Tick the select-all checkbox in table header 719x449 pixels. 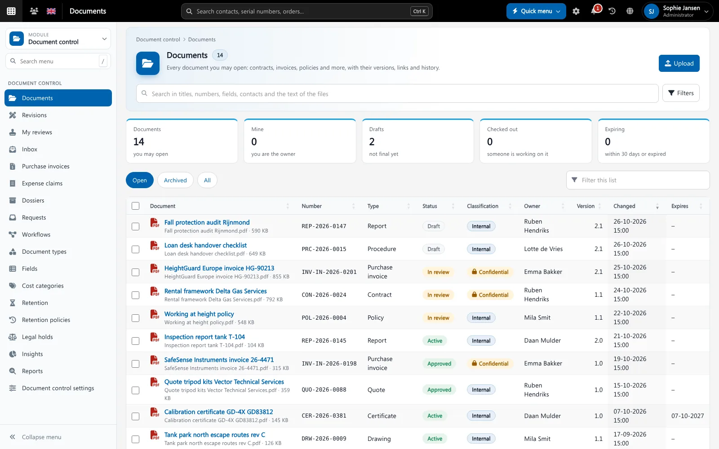[x=135, y=206]
